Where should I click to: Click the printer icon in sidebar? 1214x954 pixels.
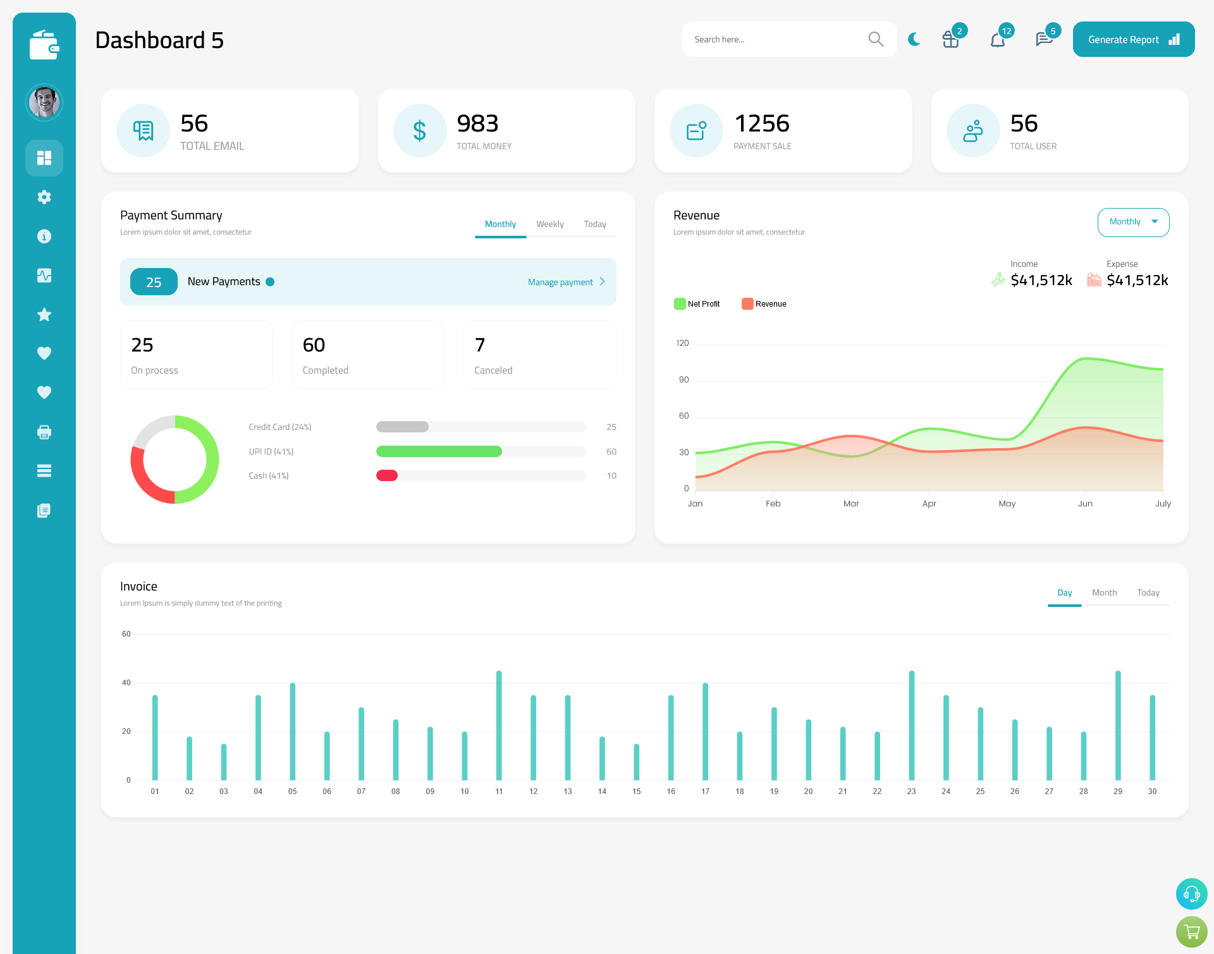click(44, 431)
